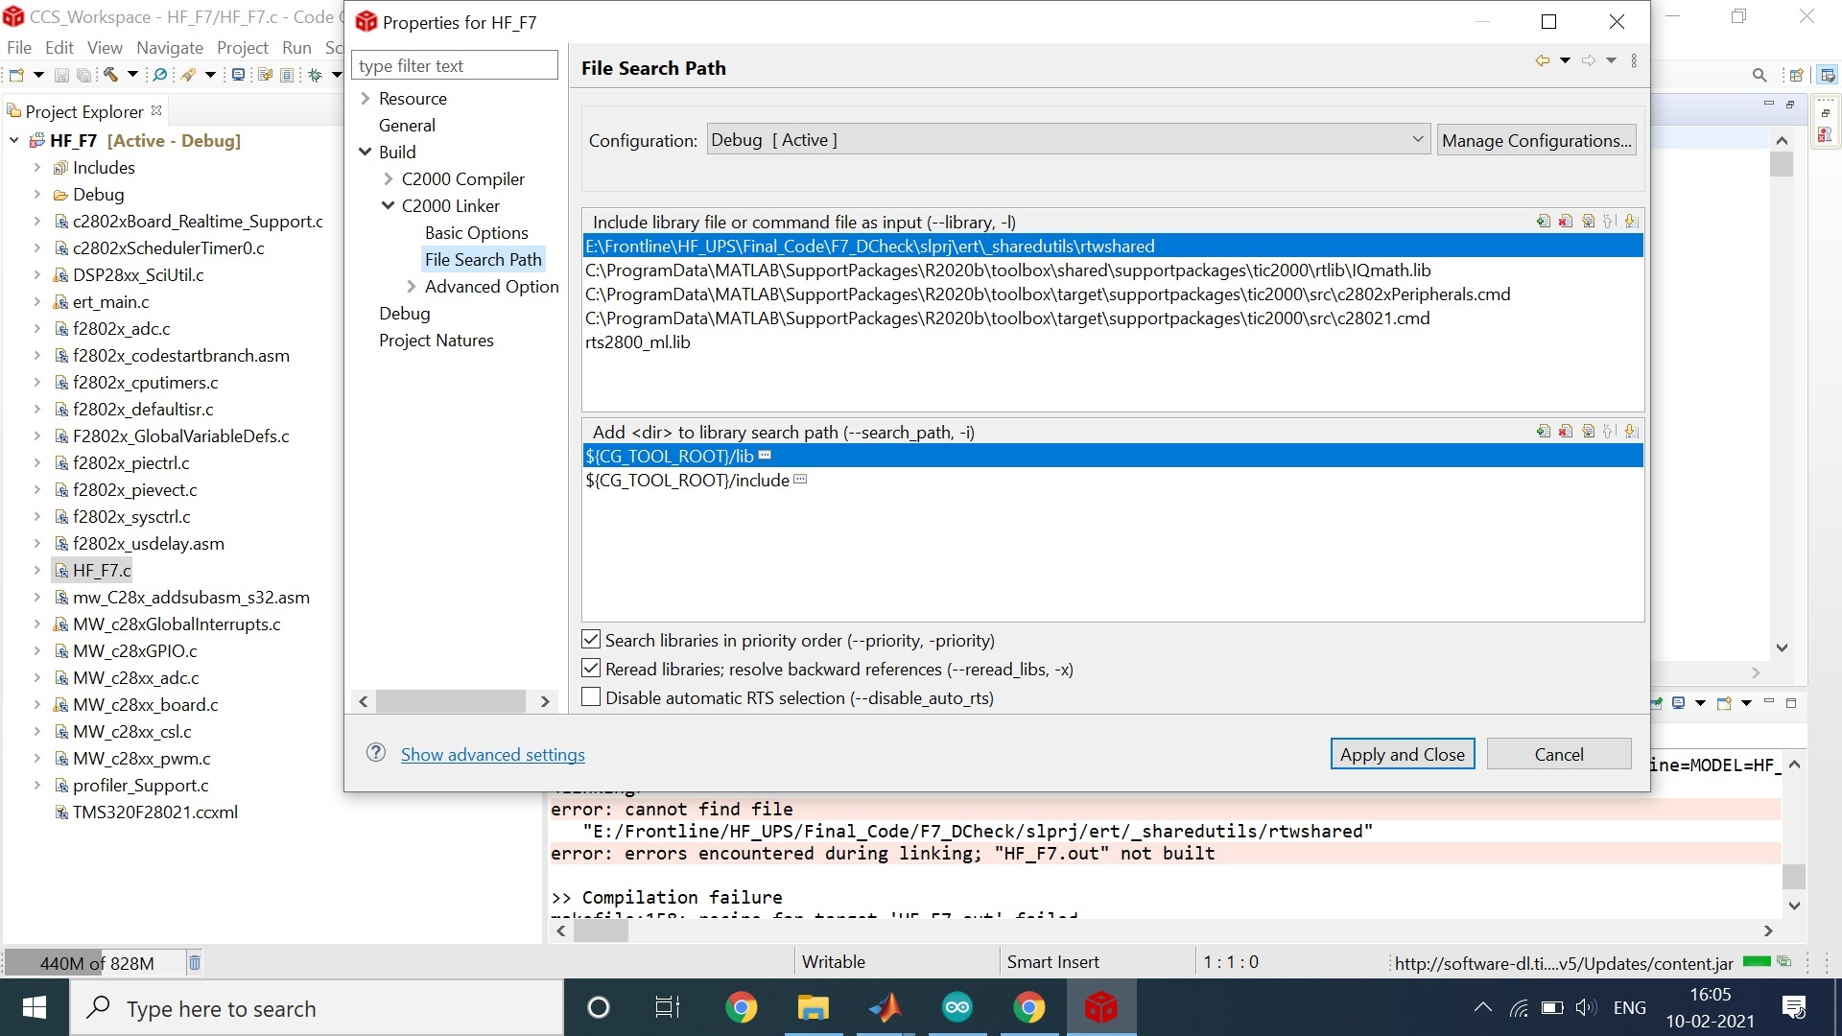This screenshot has width=1842, height=1036.
Task: Collapse the Build tree node
Action: click(366, 152)
